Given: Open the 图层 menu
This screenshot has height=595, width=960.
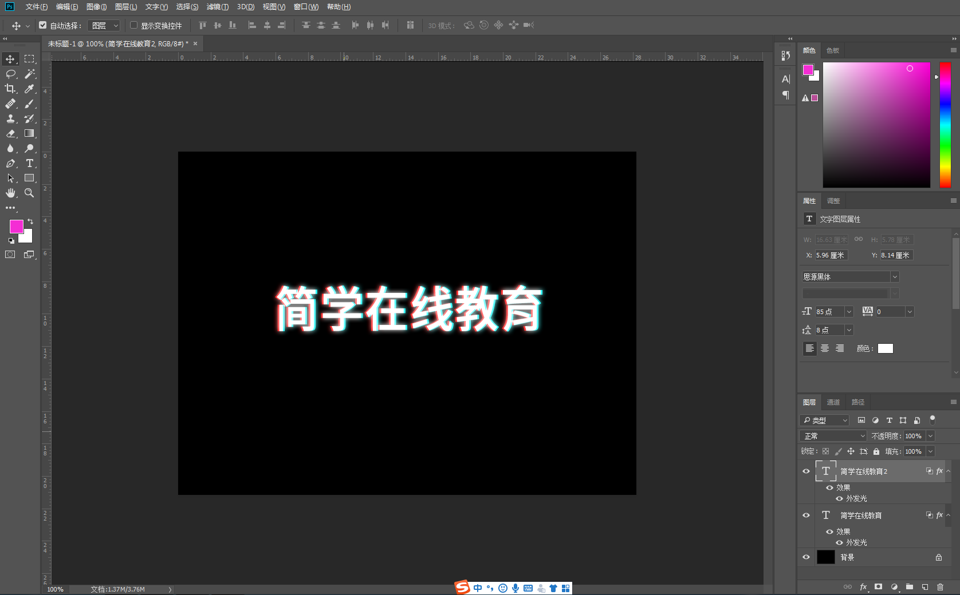Looking at the screenshot, I should point(125,7).
